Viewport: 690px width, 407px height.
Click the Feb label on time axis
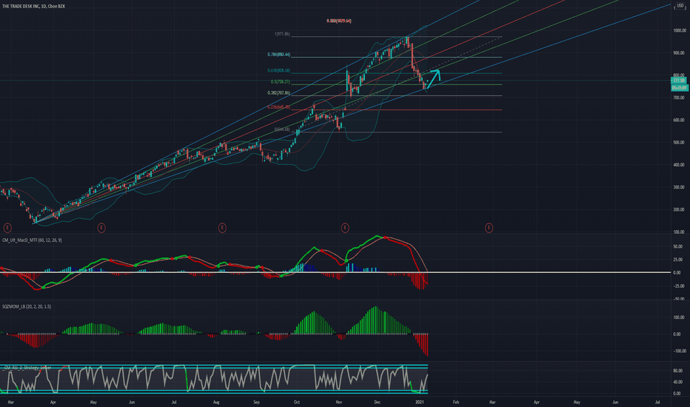[456, 402]
